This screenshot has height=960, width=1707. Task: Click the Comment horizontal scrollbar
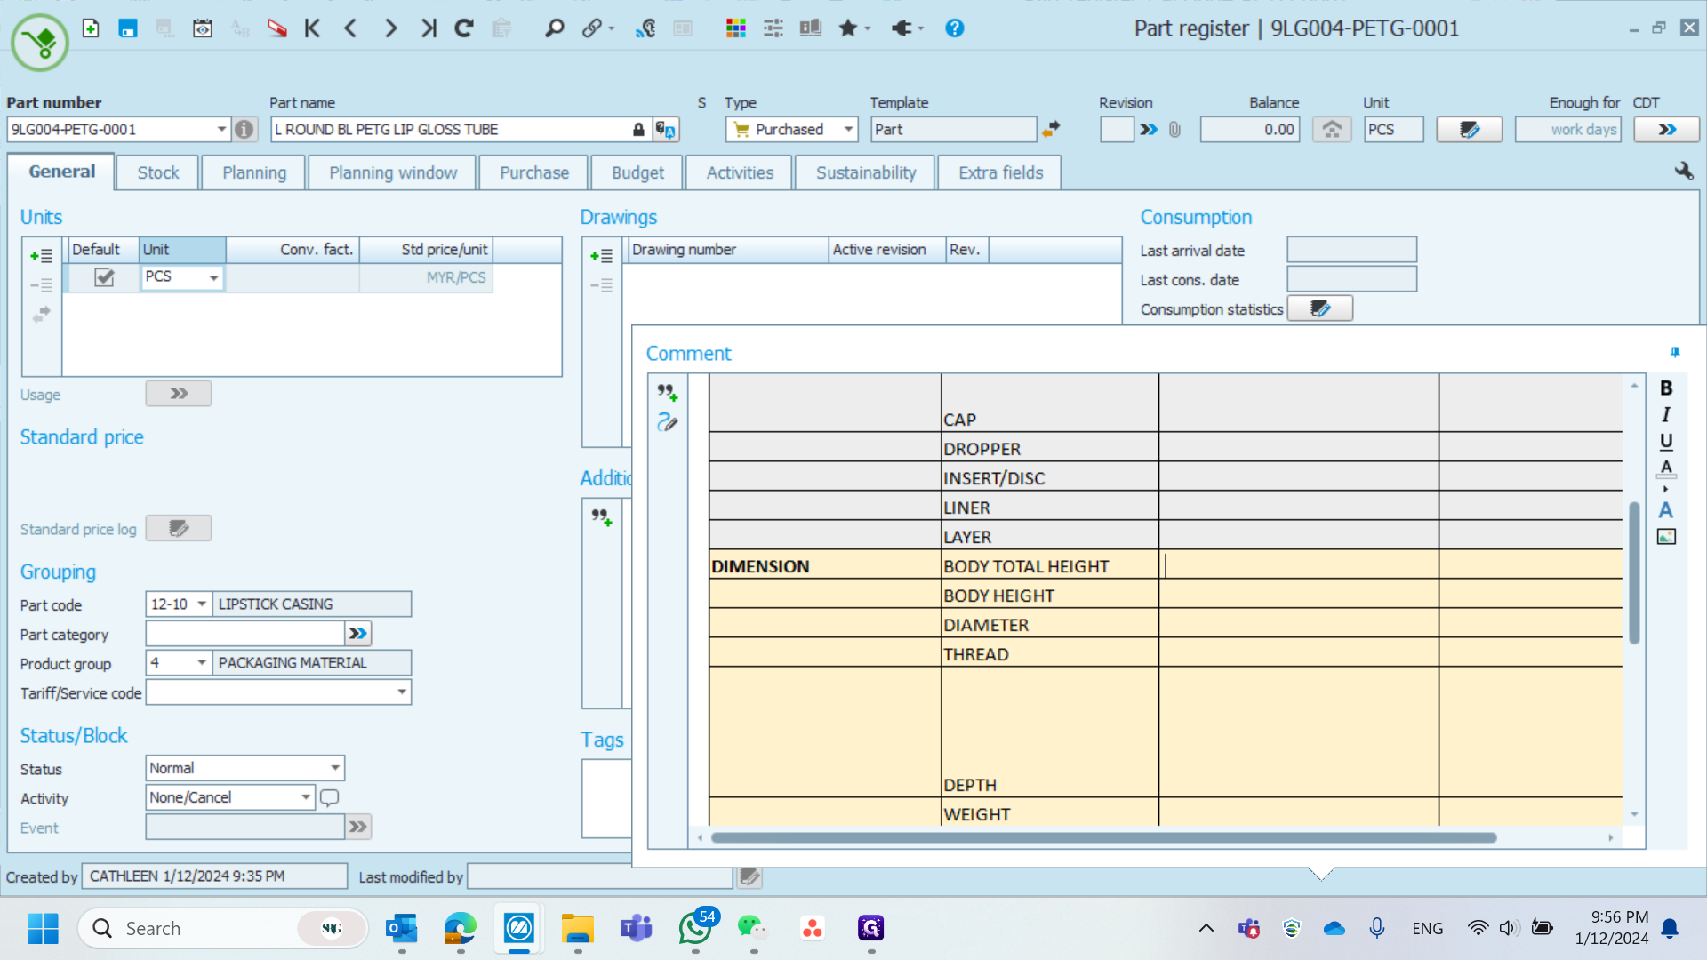1104,837
